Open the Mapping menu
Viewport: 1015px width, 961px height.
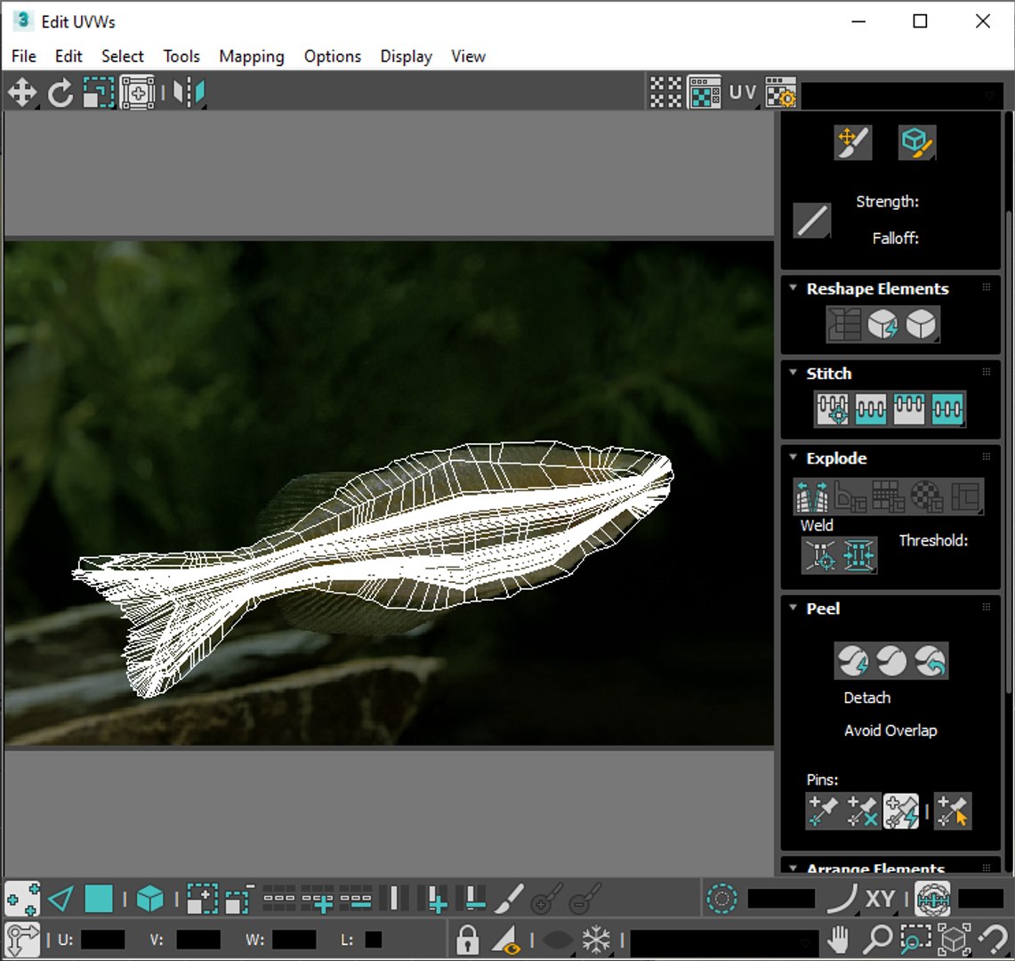coord(251,56)
